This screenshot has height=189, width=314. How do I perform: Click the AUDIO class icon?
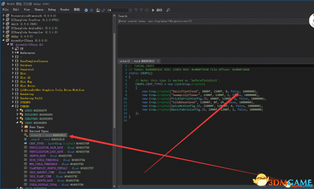[x=22, y=110]
